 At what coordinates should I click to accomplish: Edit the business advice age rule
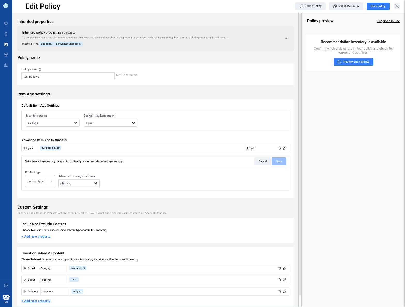coord(285,148)
